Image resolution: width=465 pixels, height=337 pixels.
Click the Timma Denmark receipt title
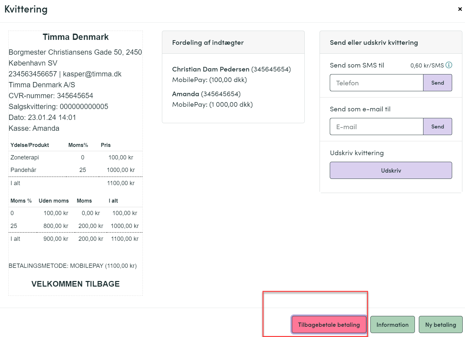click(76, 37)
